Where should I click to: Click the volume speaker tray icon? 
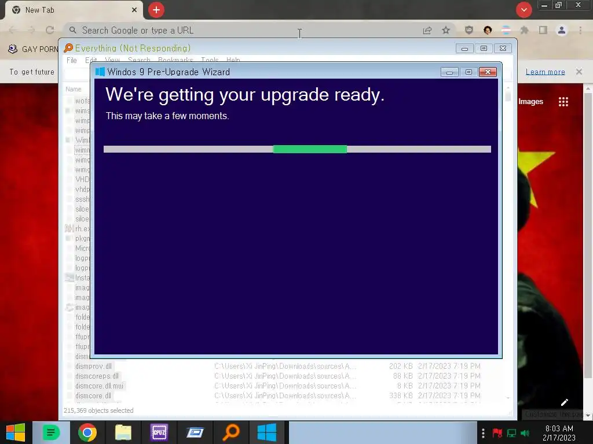pos(525,433)
